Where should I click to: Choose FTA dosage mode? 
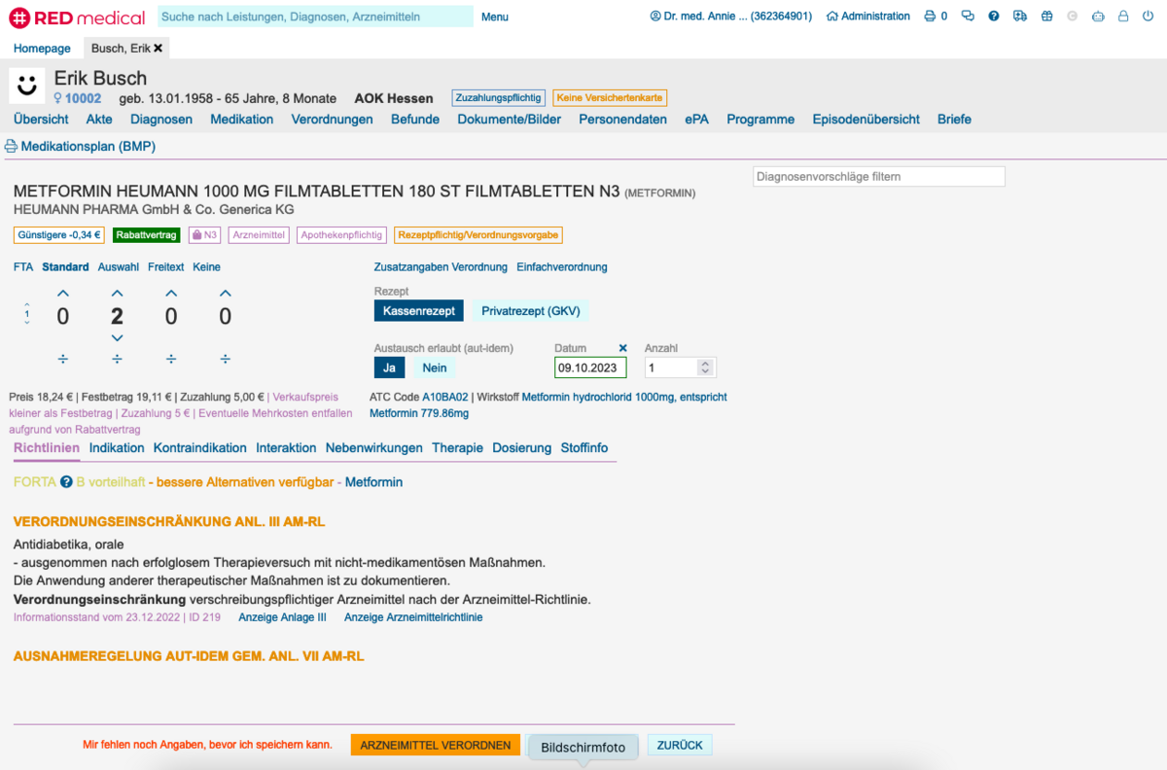pos(23,267)
